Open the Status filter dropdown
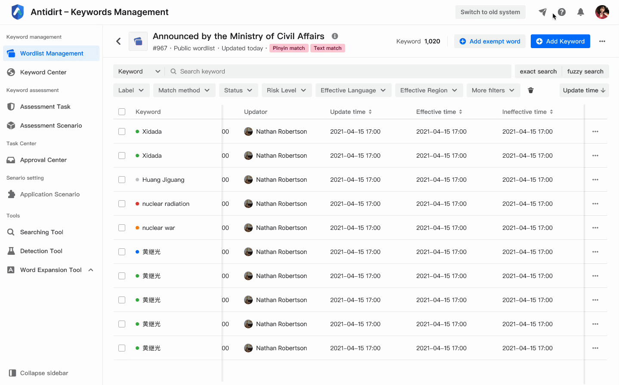Viewport: 619px width, 385px height. point(238,90)
